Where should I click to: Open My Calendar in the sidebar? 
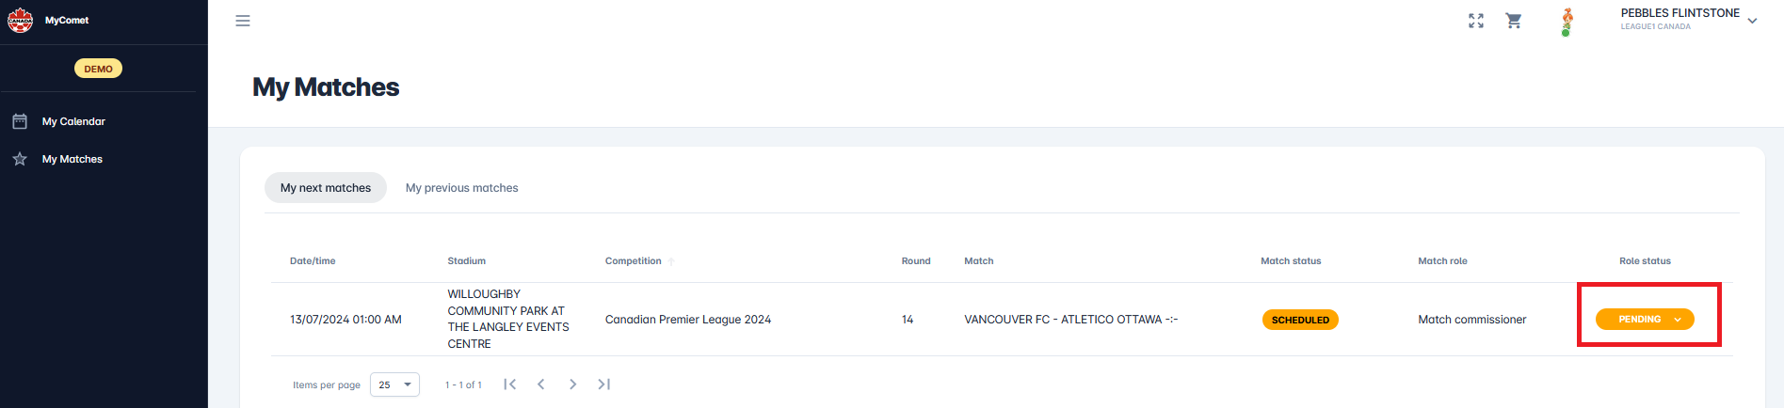[x=73, y=121]
